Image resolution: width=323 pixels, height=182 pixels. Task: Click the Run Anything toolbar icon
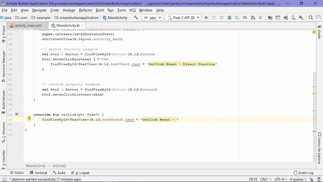click(278, 18)
